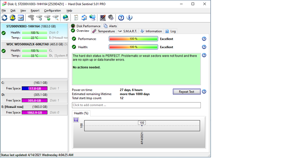Click ST2000VX003 health 100 % green bar
The height and width of the screenshot is (166, 295).
pyautogui.click(x=35, y=33)
